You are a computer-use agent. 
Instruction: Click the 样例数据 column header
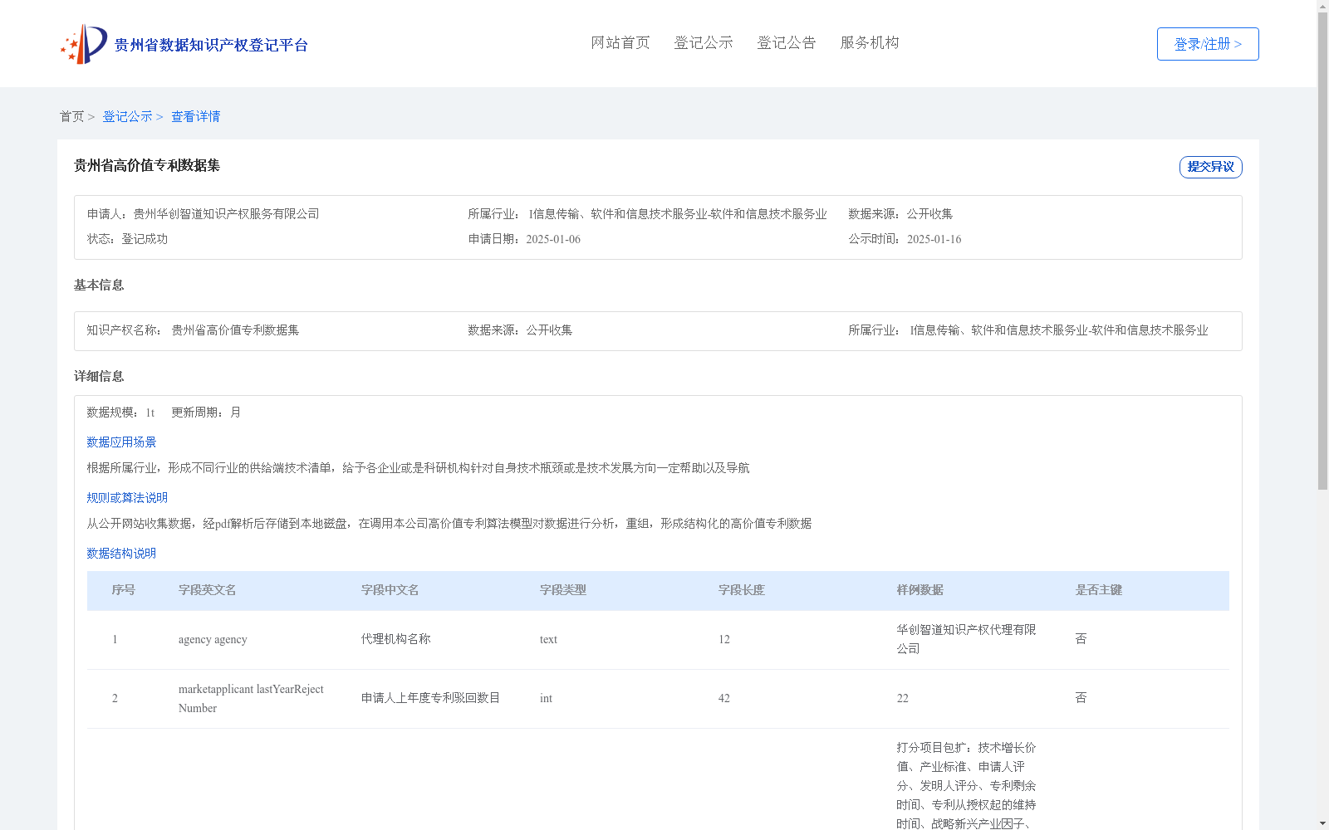click(x=920, y=590)
